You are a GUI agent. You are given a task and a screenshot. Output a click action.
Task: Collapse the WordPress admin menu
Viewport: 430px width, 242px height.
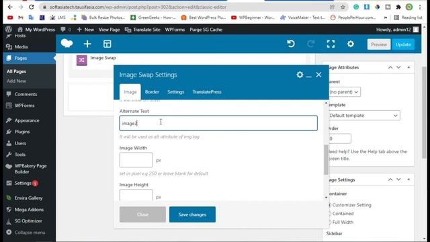click(29, 233)
